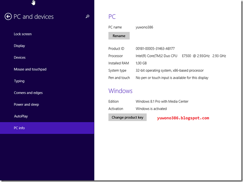Screen dimensions: 243x182
Task: Click the Pen and touch label
Action: point(119,77)
